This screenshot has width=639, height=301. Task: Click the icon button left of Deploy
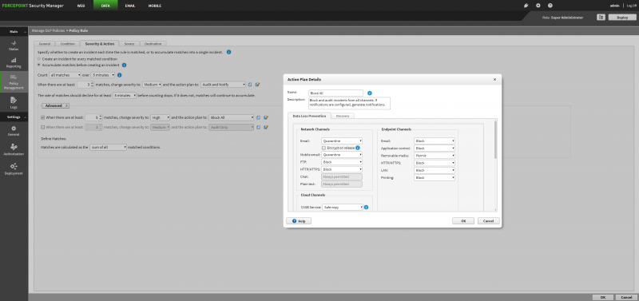click(x=601, y=17)
